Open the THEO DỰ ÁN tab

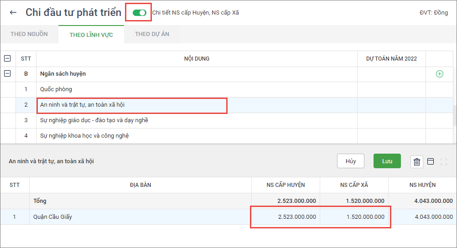click(x=151, y=34)
